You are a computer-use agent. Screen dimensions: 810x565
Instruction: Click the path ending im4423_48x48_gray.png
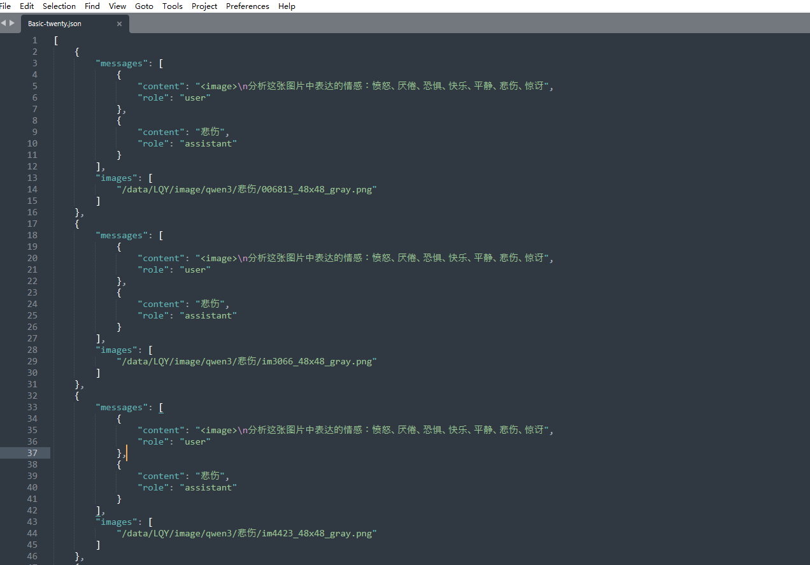(x=246, y=533)
